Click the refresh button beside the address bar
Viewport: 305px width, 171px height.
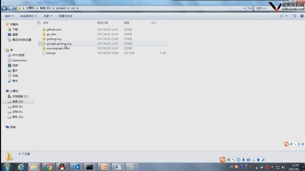pyautogui.click(x=250, y=9)
